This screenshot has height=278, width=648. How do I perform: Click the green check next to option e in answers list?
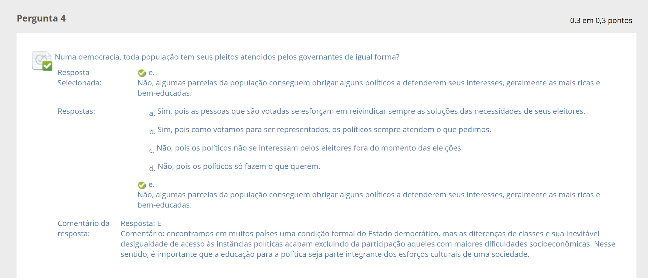click(142, 185)
